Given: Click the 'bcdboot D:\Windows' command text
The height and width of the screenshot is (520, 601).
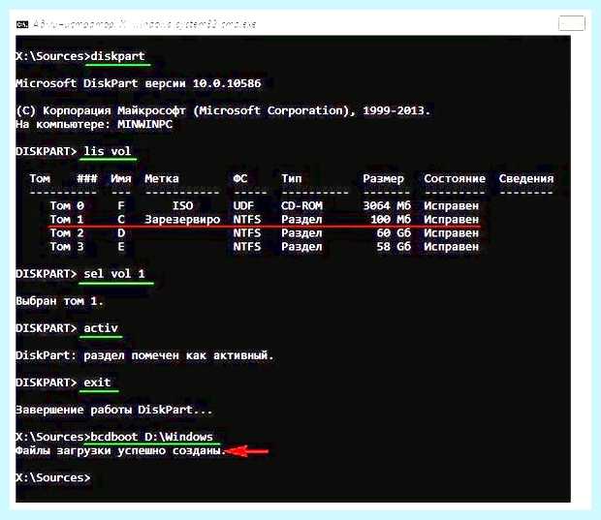Looking at the screenshot, I should 152,437.
